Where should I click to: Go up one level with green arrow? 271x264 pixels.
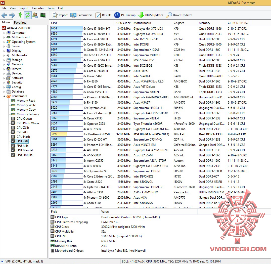[x=20, y=15]
